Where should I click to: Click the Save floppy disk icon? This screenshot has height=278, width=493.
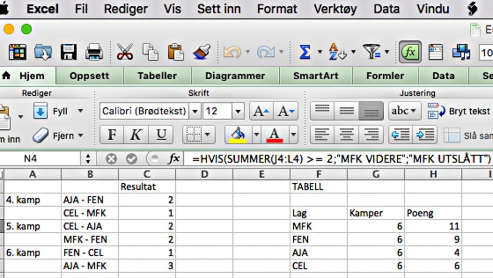click(68, 52)
